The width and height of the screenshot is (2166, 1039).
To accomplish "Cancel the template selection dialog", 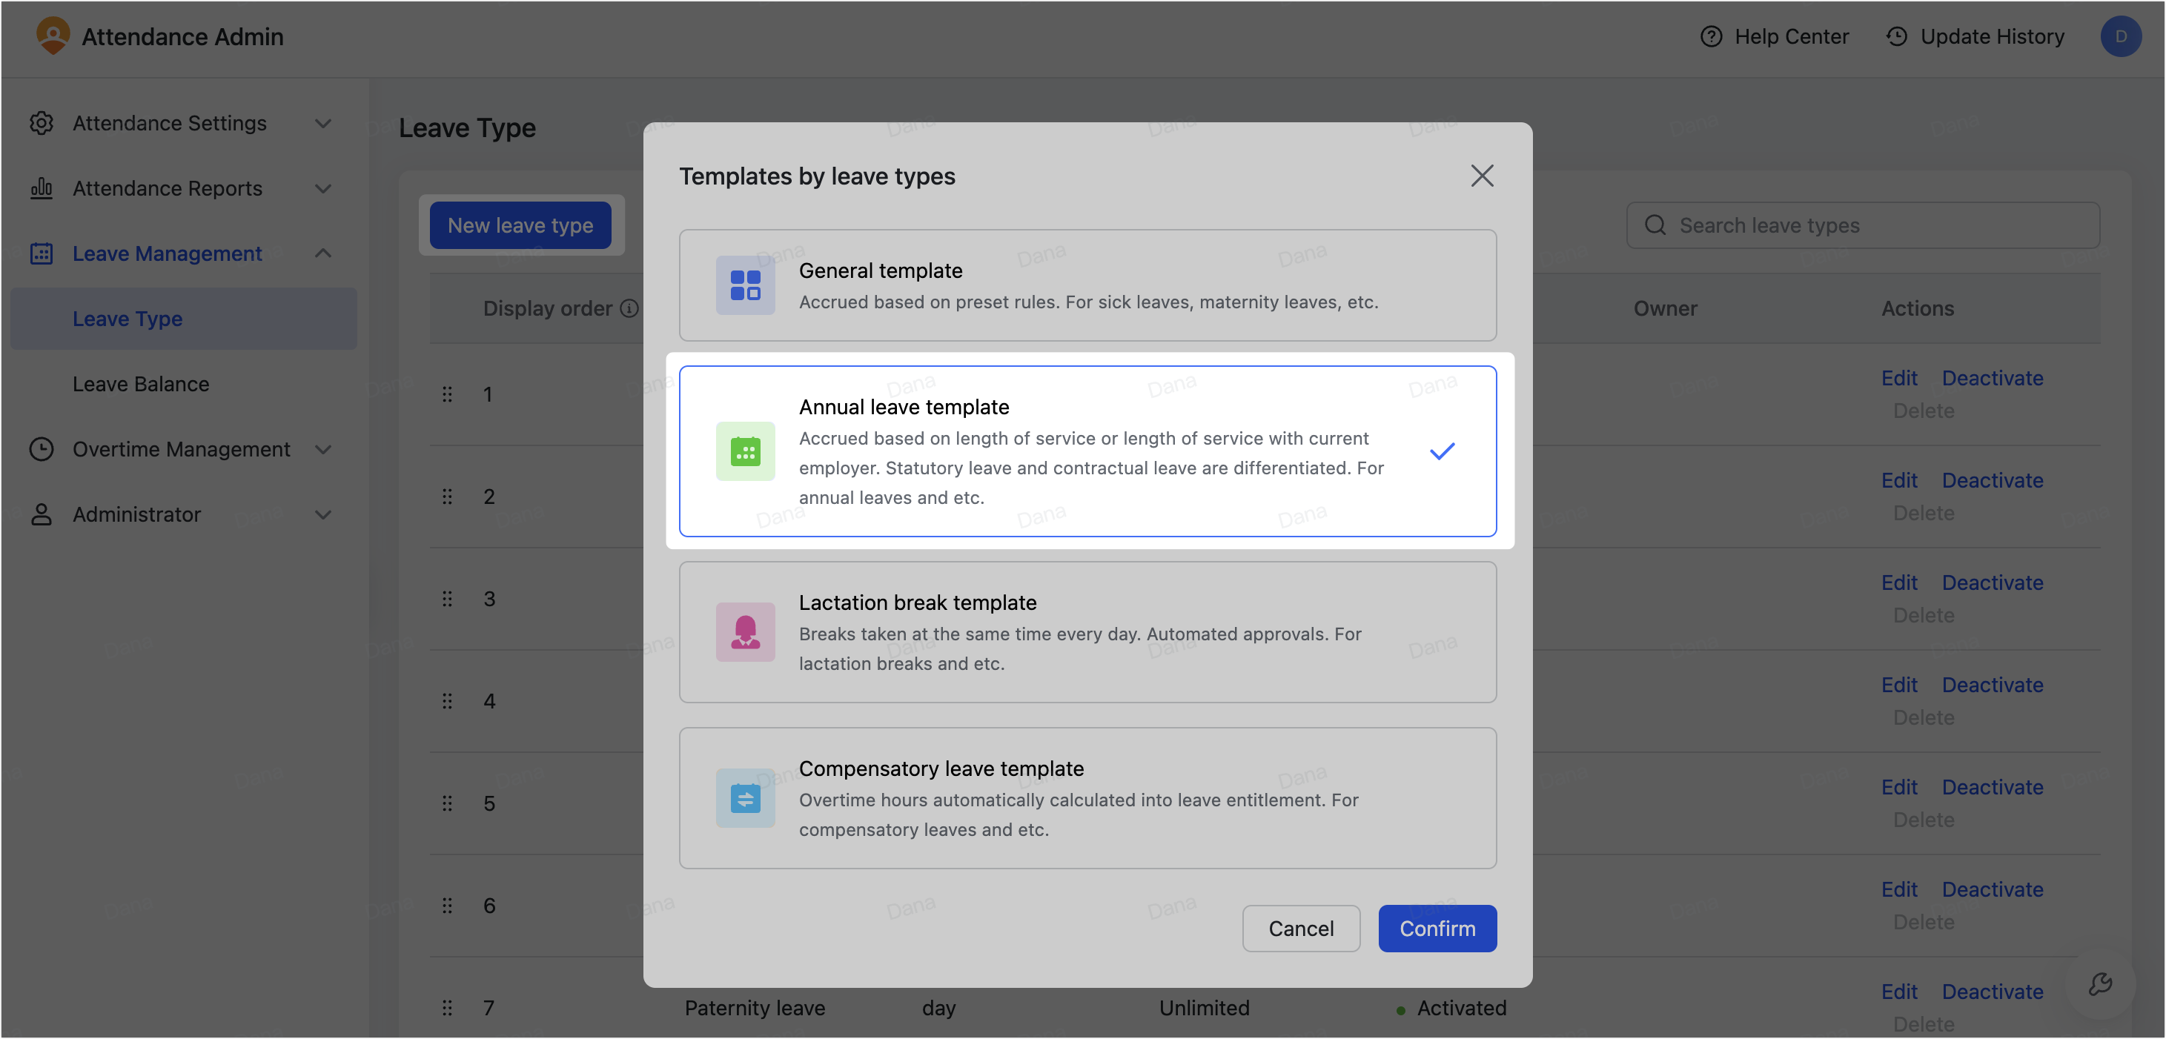I will 1301,928.
